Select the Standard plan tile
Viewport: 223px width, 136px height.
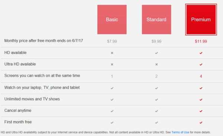(156, 19)
